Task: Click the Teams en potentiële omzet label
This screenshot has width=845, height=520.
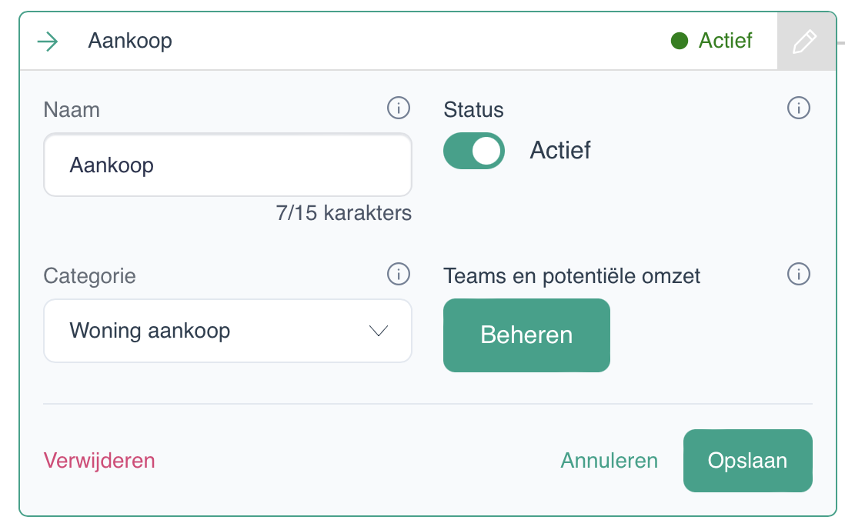Action: (x=572, y=276)
